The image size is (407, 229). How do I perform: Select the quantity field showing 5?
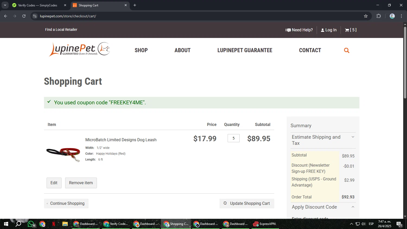coord(233,138)
